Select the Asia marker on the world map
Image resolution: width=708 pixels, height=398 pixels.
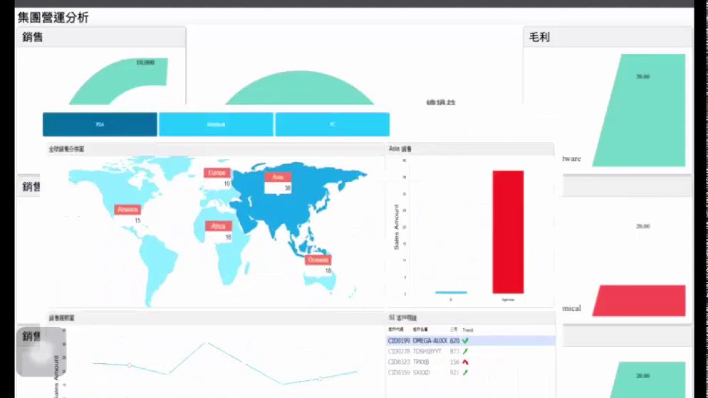point(278,177)
